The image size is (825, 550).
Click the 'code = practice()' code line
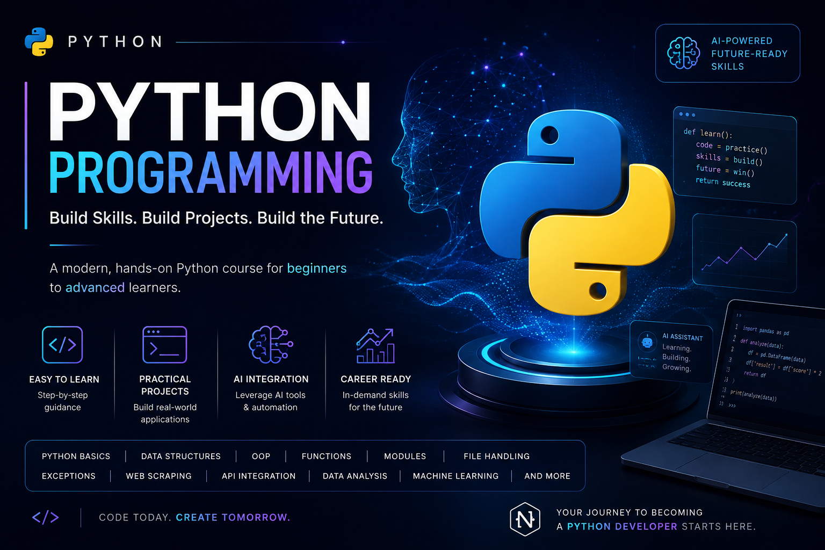[732, 147]
